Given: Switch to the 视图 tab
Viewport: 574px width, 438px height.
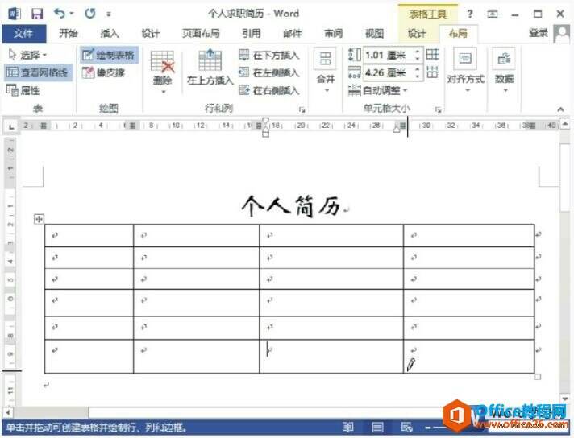Looking at the screenshot, I should click(374, 34).
